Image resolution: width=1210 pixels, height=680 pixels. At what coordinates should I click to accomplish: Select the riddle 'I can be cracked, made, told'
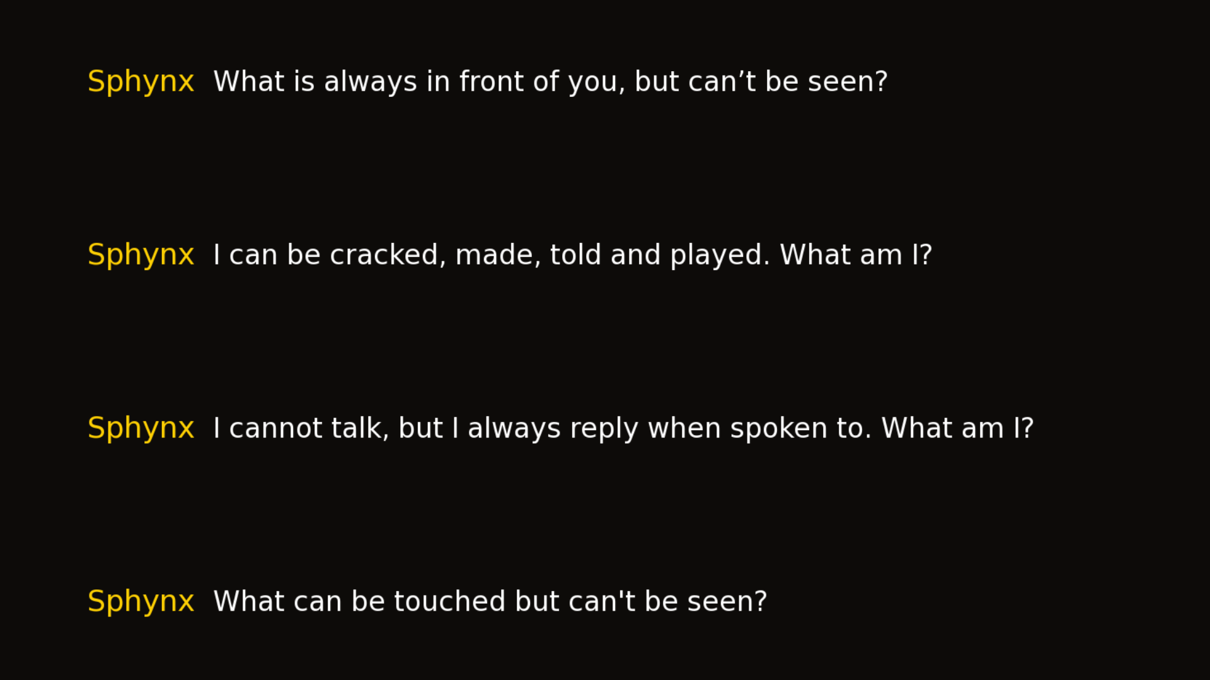tap(572, 255)
